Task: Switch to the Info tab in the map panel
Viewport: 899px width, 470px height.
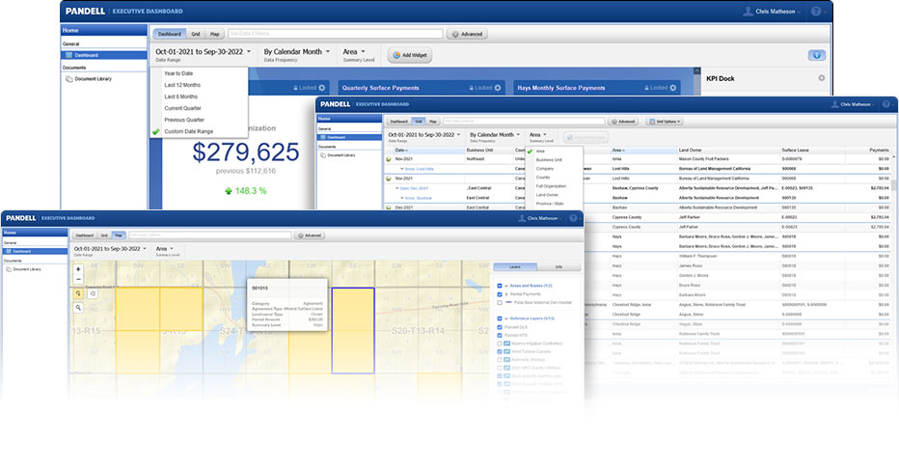Action: point(558,267)
